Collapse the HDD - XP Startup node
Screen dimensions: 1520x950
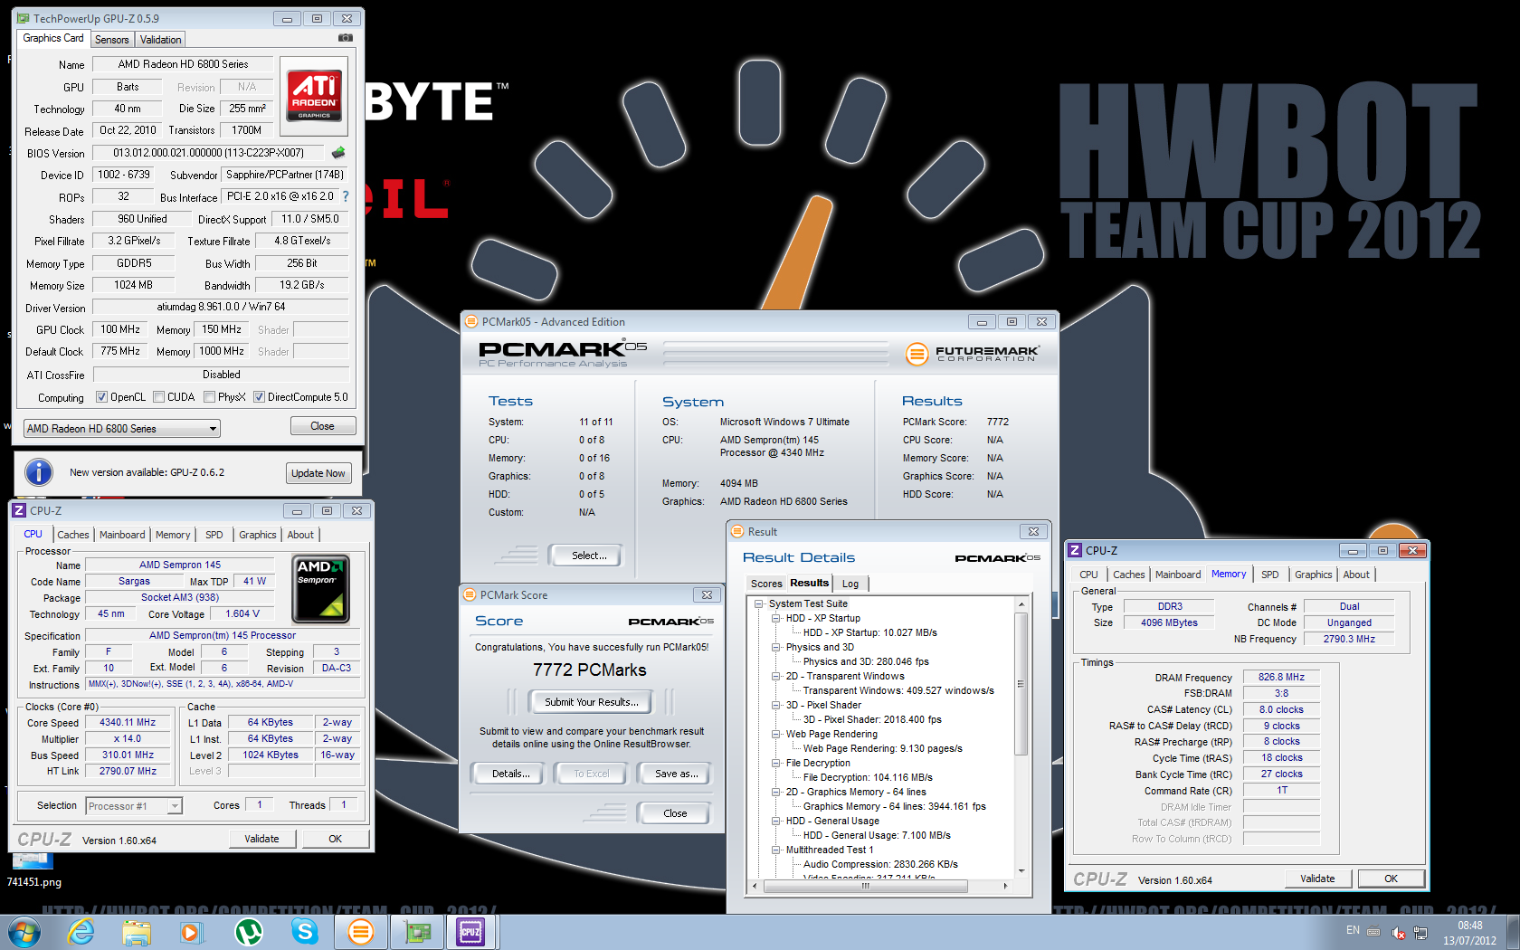click(776, 618)
